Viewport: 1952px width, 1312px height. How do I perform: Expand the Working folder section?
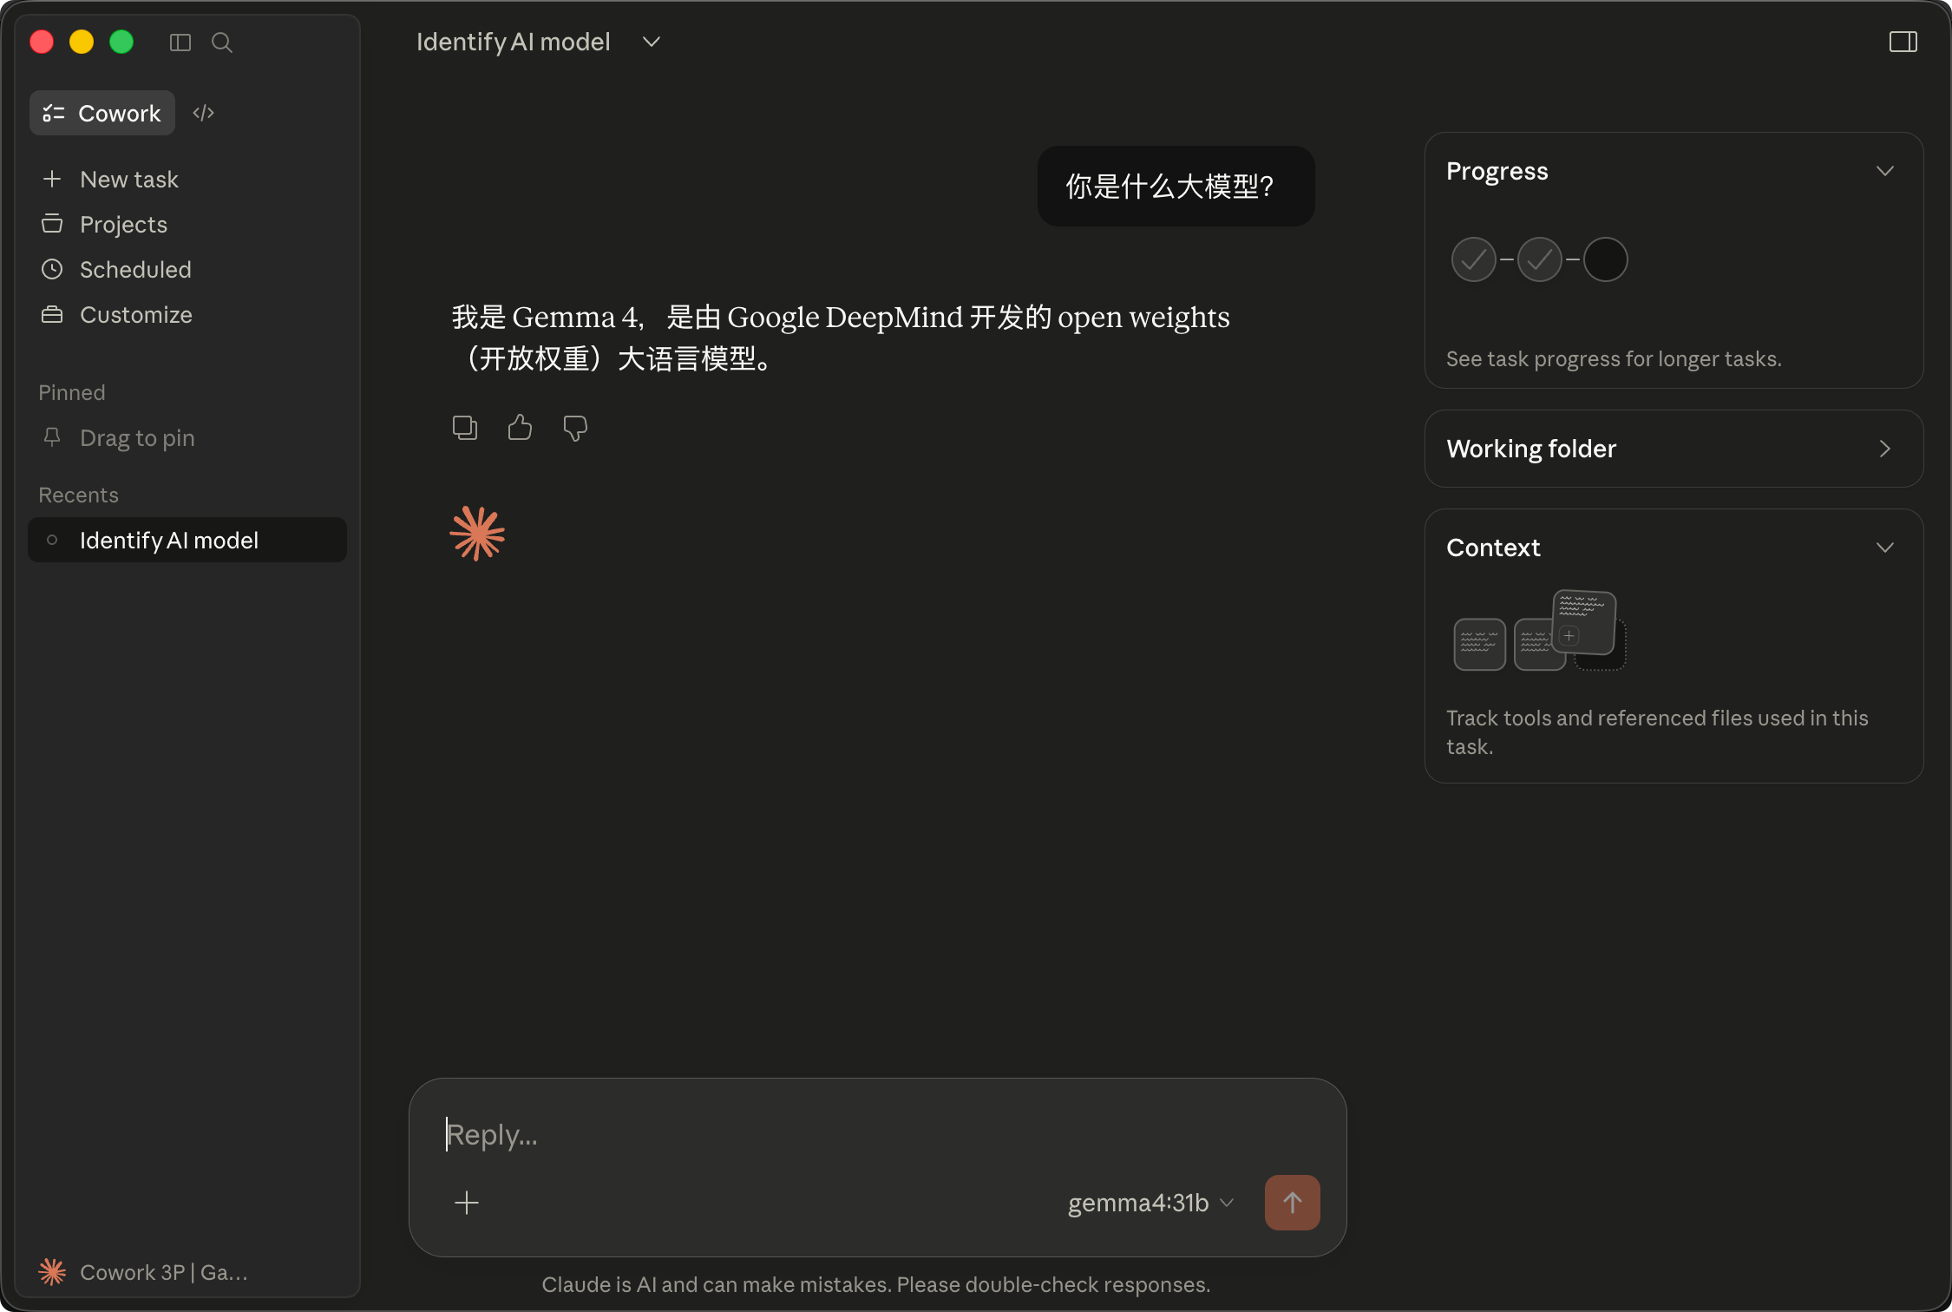pyautogui.click(x=1884, y=449)
